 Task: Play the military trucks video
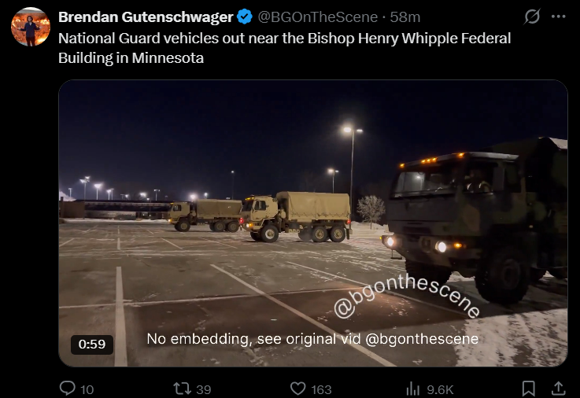click(313, 223)
